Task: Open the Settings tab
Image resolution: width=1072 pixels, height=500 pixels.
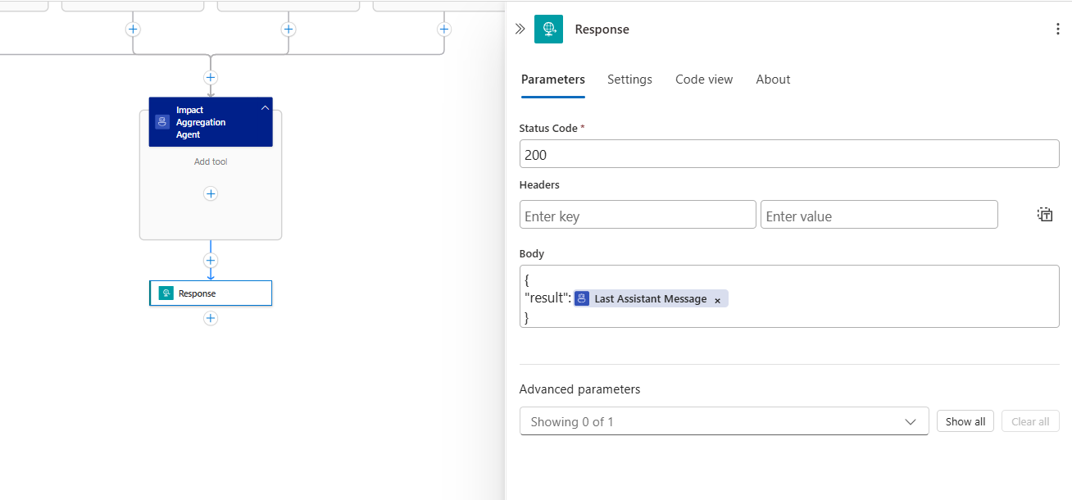Action: click(629, 80)
